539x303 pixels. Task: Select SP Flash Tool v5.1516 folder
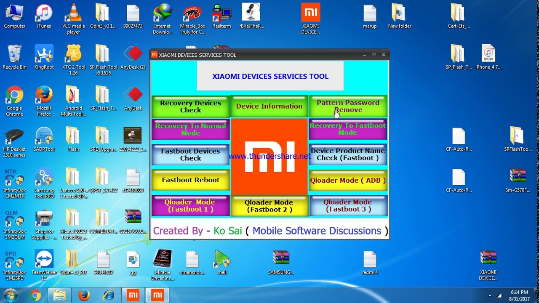point(103,60)
